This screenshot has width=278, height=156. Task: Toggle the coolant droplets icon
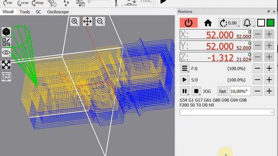tap(66, 3)
